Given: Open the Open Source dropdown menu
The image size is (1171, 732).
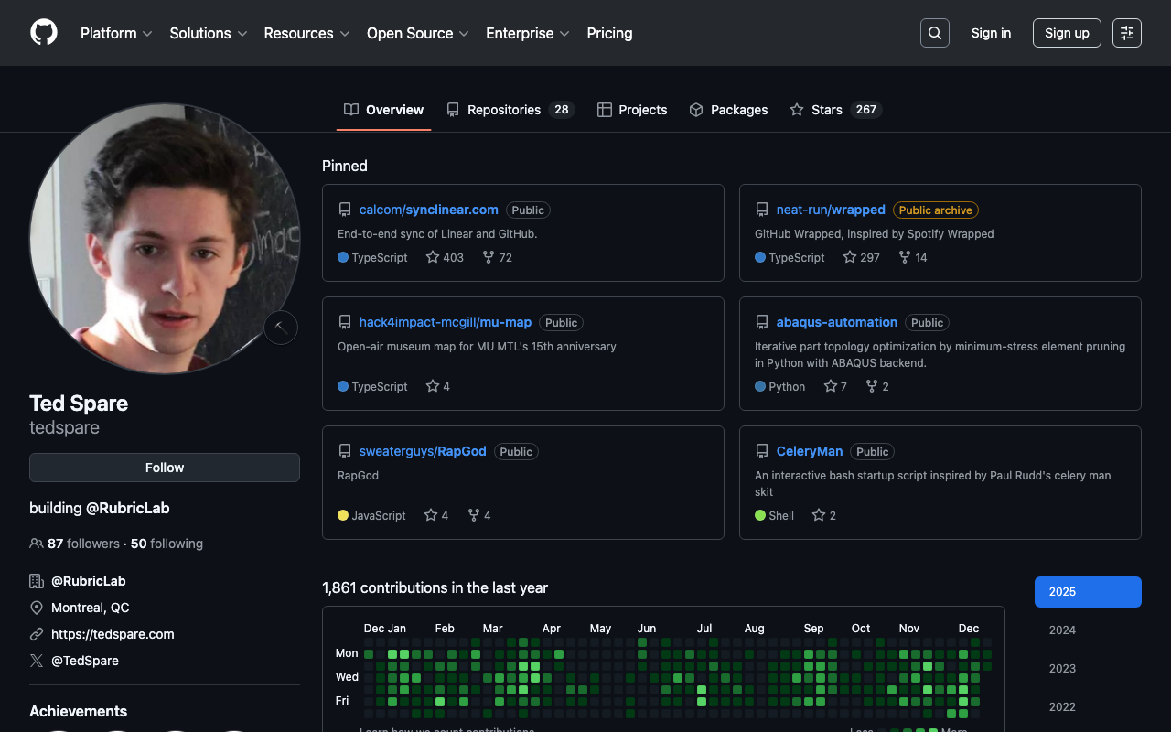Looking at the screenshot, I should coord(417,33).
